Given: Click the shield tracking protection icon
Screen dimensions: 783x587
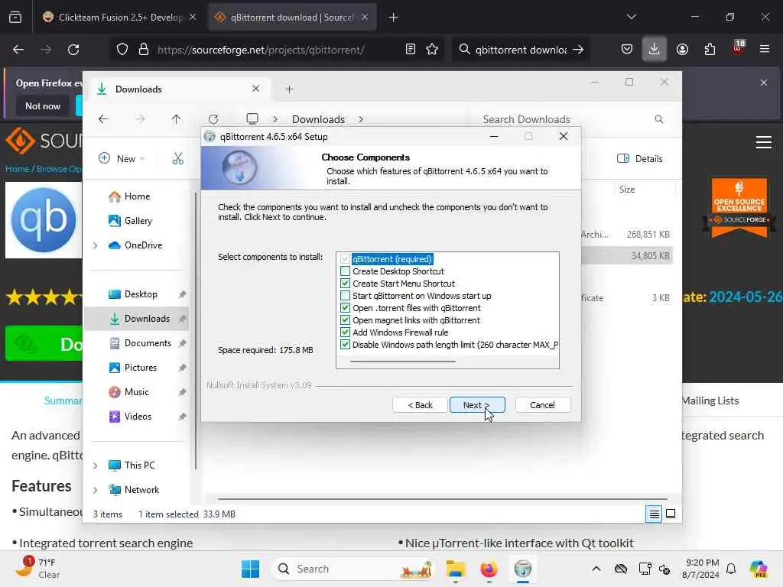Looking at the screenshot, I should [x=122, y=50].
